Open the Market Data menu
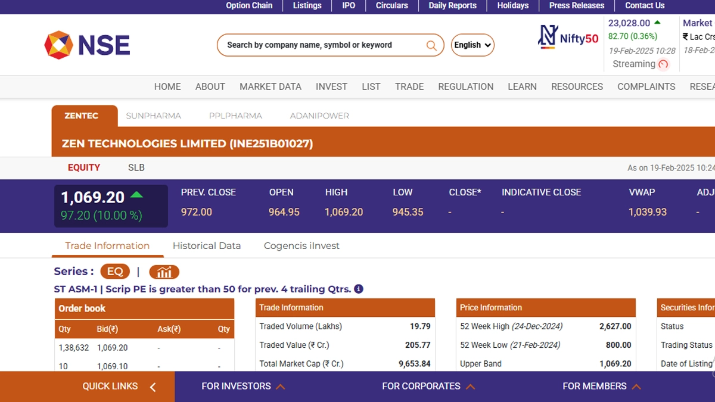 coord(271,86)
